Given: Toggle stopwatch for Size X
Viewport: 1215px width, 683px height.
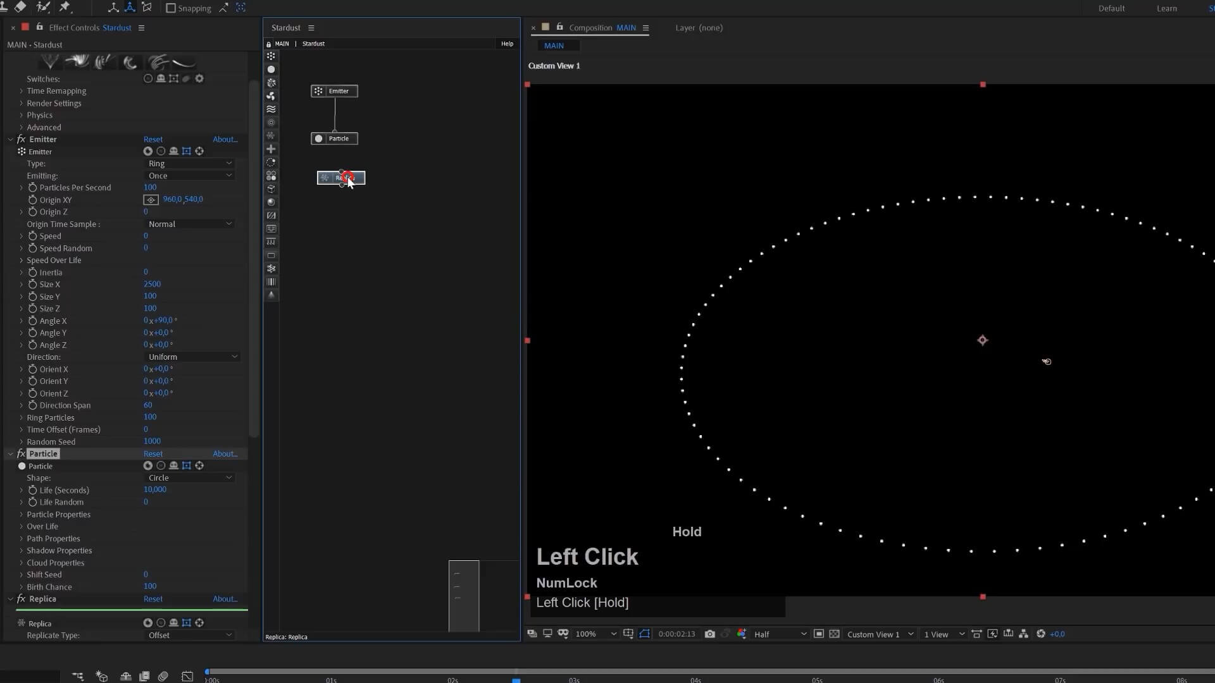Looking at the screenshot, I should [33, 285].
